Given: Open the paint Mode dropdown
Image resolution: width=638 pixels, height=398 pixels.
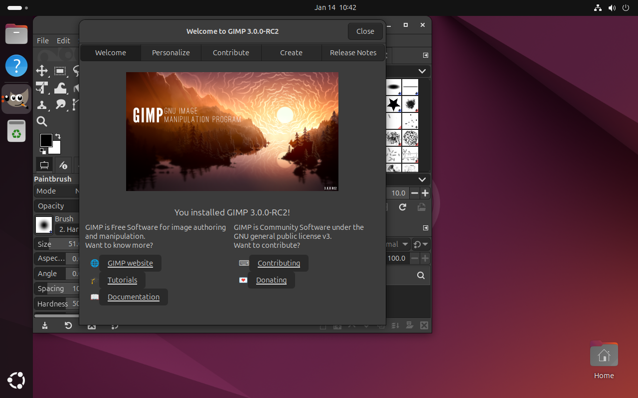Looking at the screenshot, I should [x=56, y=191].
